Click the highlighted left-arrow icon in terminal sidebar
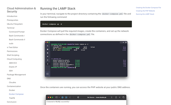This screenshot has height=105, width=171. click(x=48, y=64)
